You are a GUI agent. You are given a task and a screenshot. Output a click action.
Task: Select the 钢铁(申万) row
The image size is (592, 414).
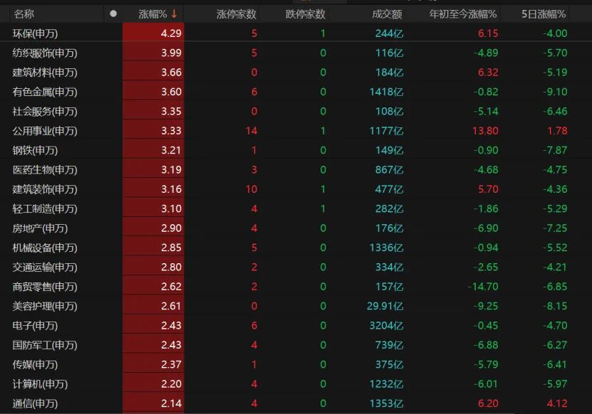click(x=296, y=150)
